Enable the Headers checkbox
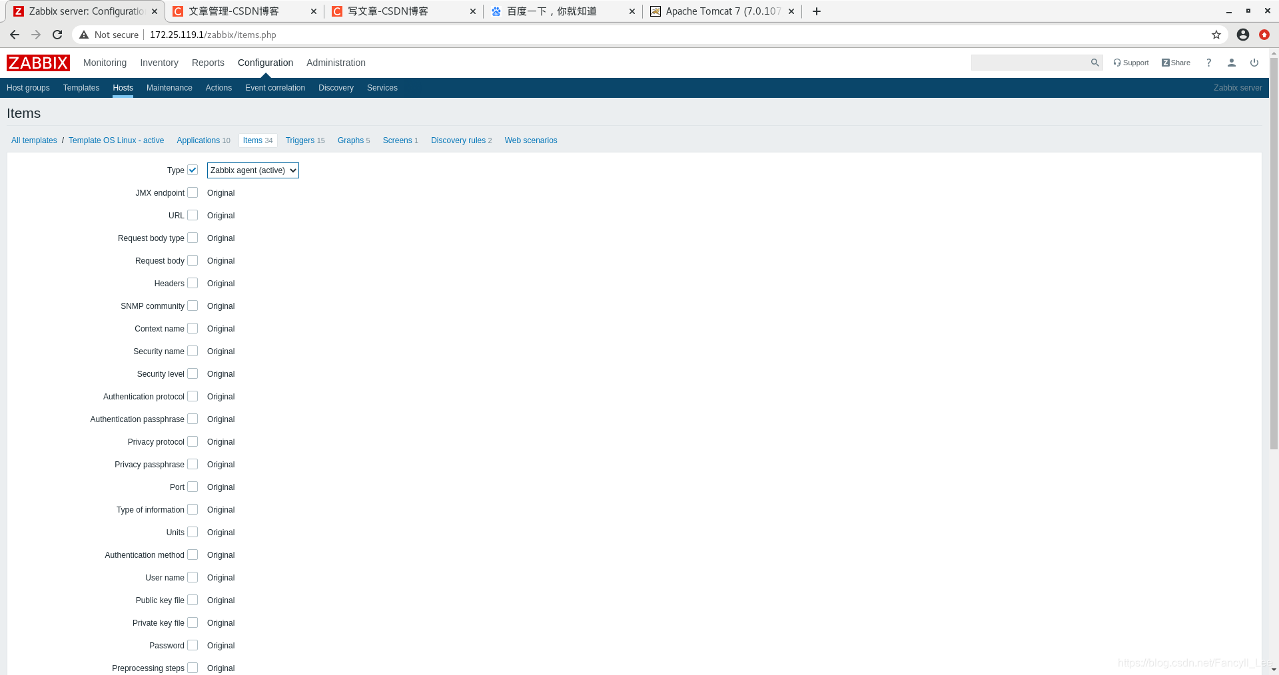 tap(193, 283)
